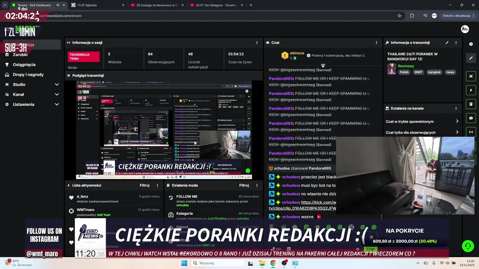Click the Ustawienia gear icon
This screenshot has height=269, width=479.
click(7, 104)
